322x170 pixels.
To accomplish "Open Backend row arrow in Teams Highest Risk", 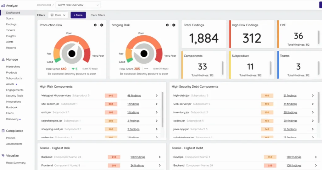I will (160, 157).
